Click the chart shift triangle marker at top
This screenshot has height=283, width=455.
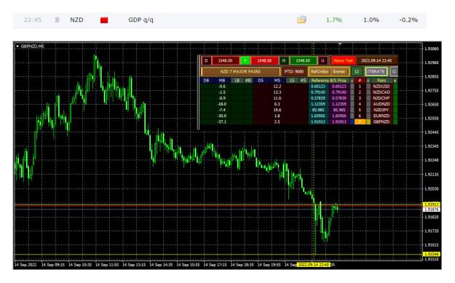tap(339, 44)
